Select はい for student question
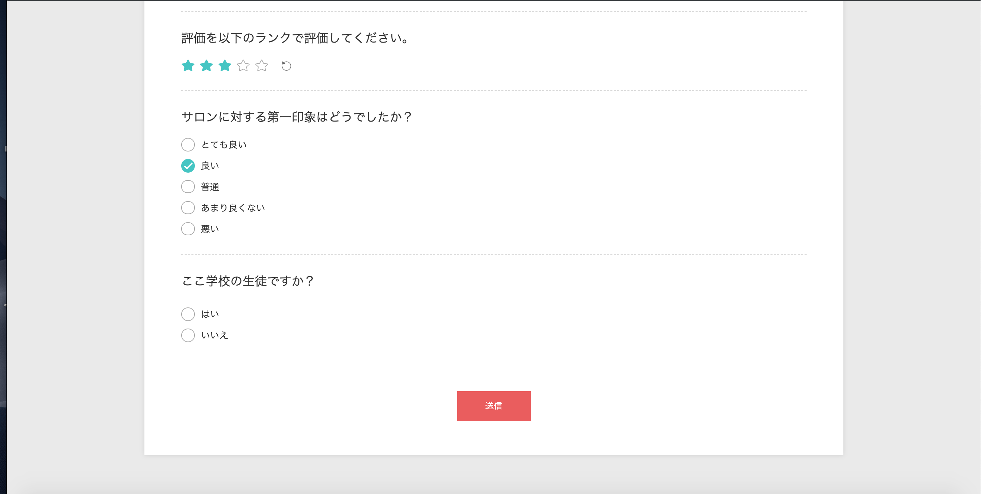The width and height of the screenshot is (981, 494). [x=188, y=314]
